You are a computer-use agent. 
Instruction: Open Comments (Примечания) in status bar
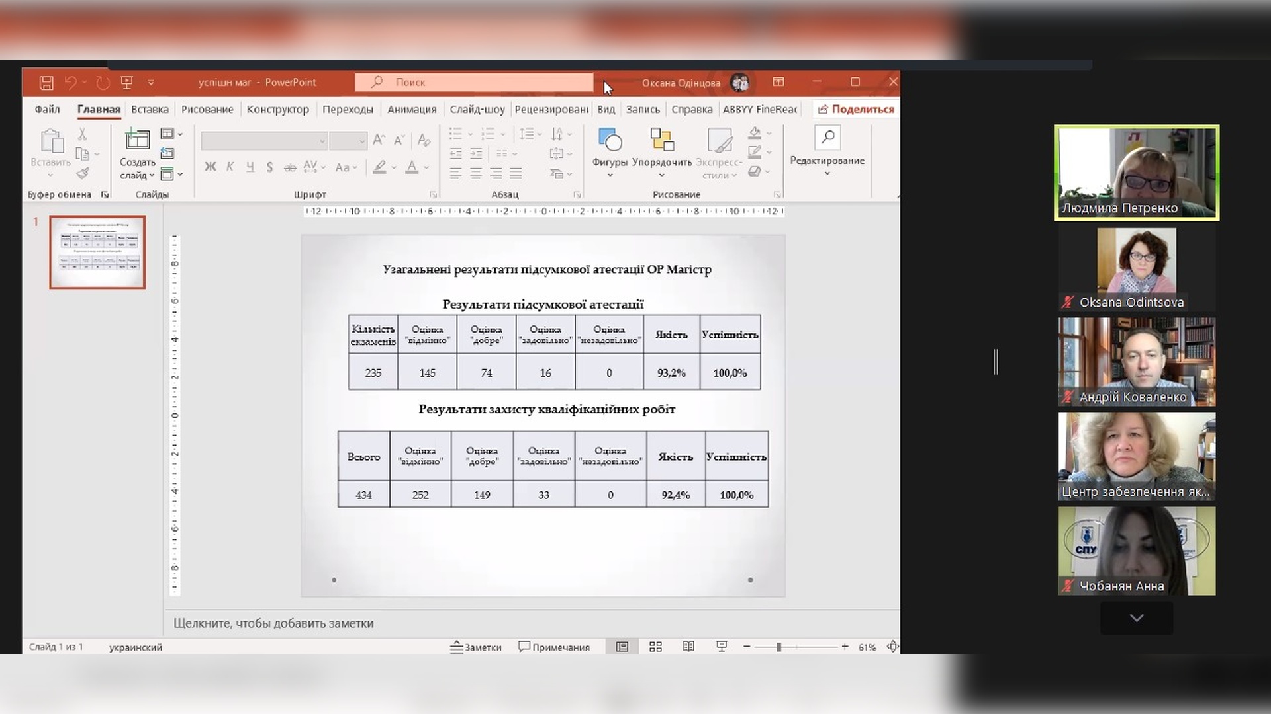click(554, 647)
